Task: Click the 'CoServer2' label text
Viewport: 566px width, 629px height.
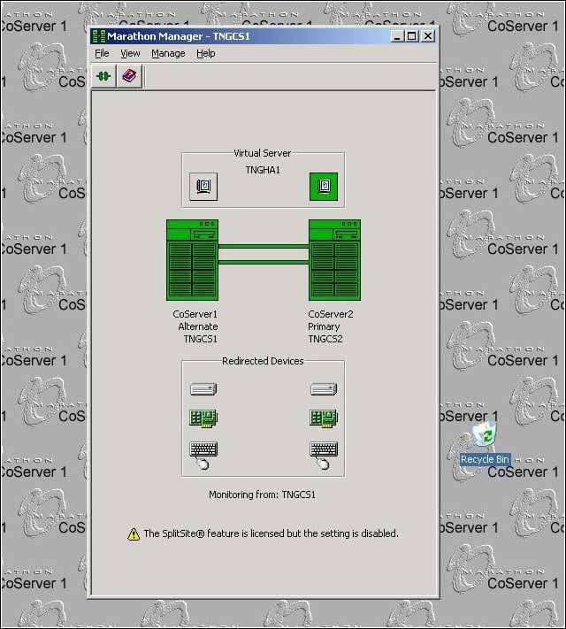Action: pyautogui.click(x=331, y=314)
